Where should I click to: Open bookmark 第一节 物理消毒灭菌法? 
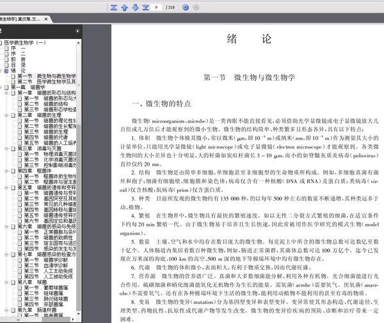click(x=50, y=154)
